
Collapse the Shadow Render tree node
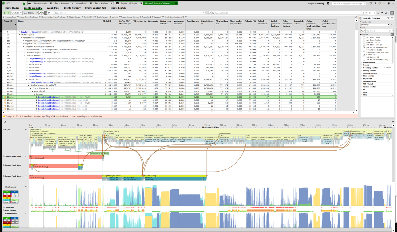tap(25, 56)
